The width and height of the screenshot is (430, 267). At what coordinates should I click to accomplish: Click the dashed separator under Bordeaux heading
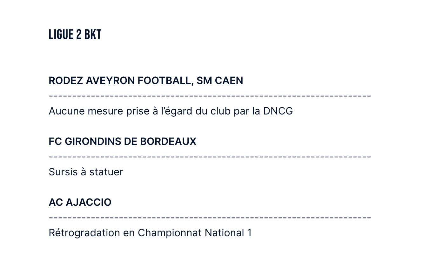tap(210, 157)
